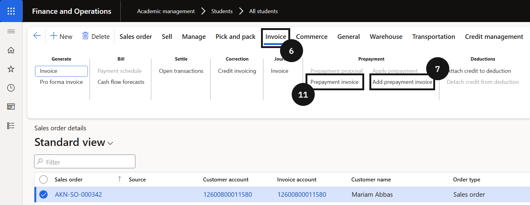Open the Credit management tab
Viewport: 530px width, 205px height.
494,37
